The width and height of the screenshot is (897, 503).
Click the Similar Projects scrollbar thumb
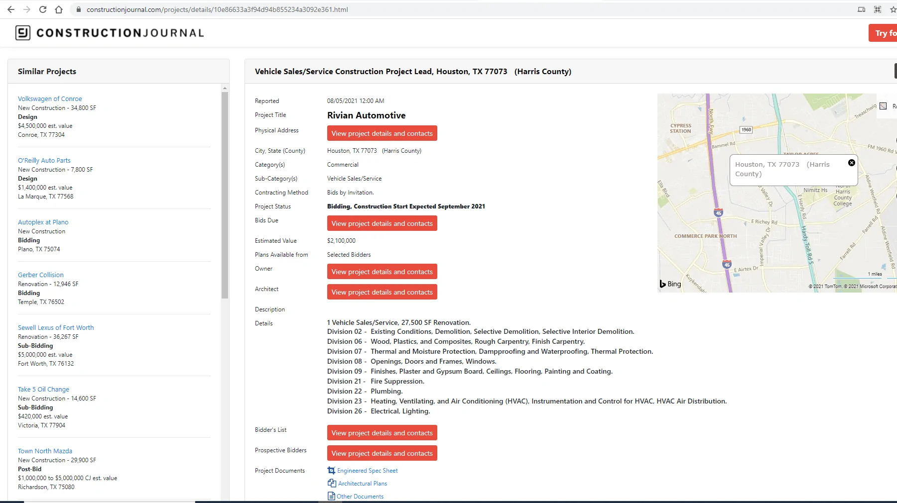tap(225, 195)
